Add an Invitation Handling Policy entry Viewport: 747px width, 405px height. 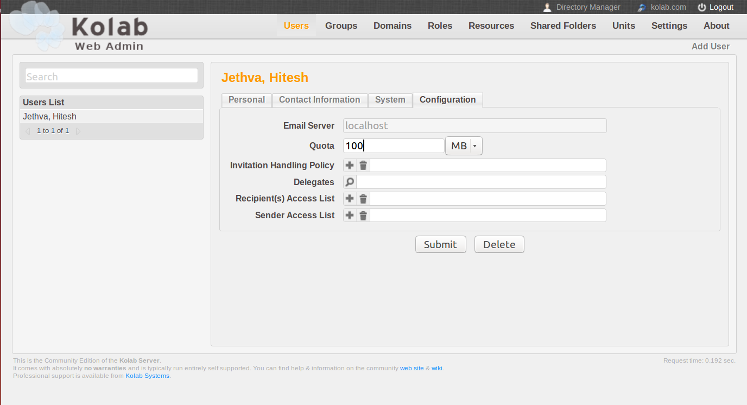coord(350,166)
